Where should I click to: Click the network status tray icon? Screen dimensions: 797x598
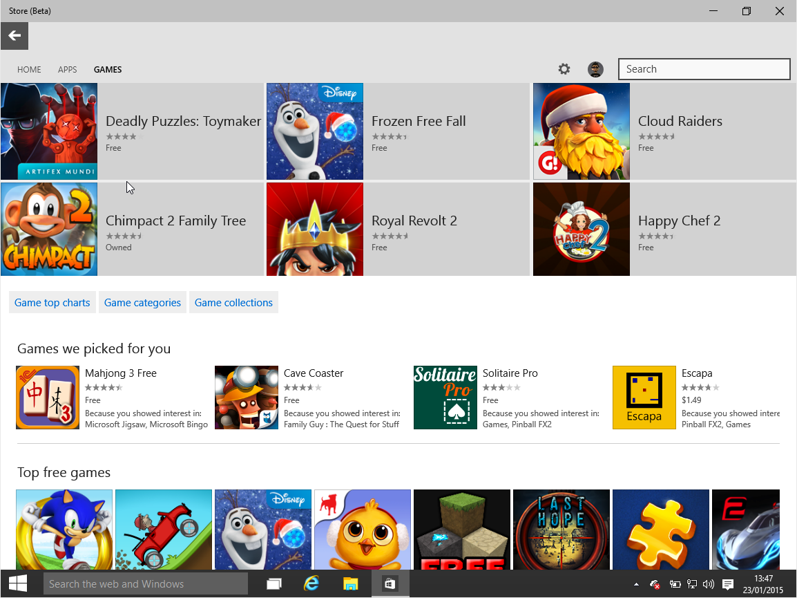click(692, 583)
